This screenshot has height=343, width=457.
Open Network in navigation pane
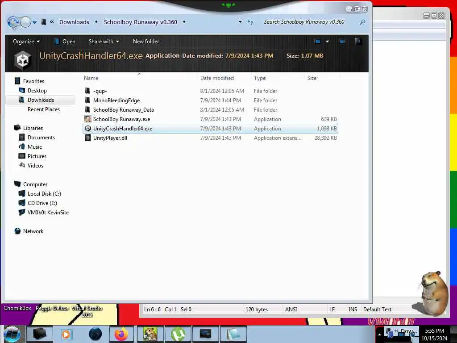coord(33,231)
